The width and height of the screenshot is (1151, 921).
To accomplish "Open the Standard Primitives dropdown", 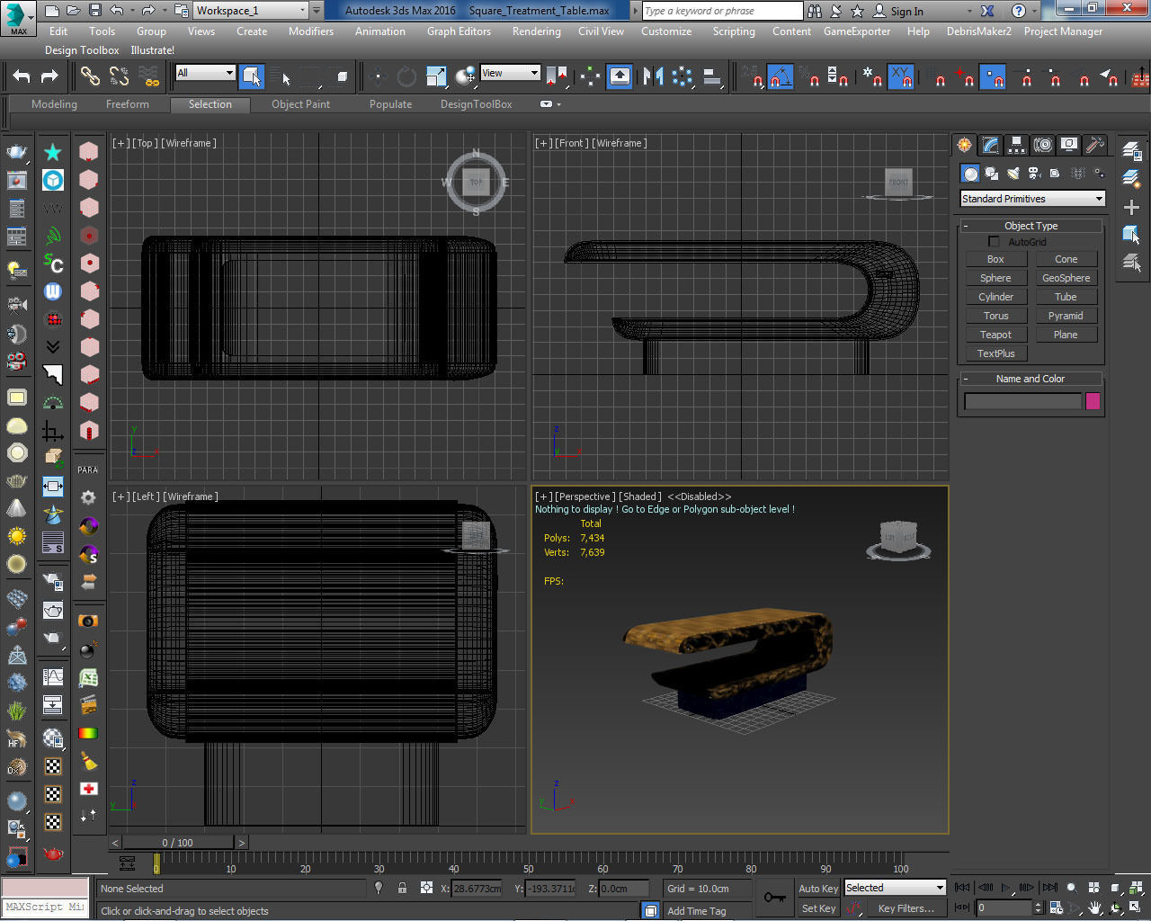I will 1032,199.
